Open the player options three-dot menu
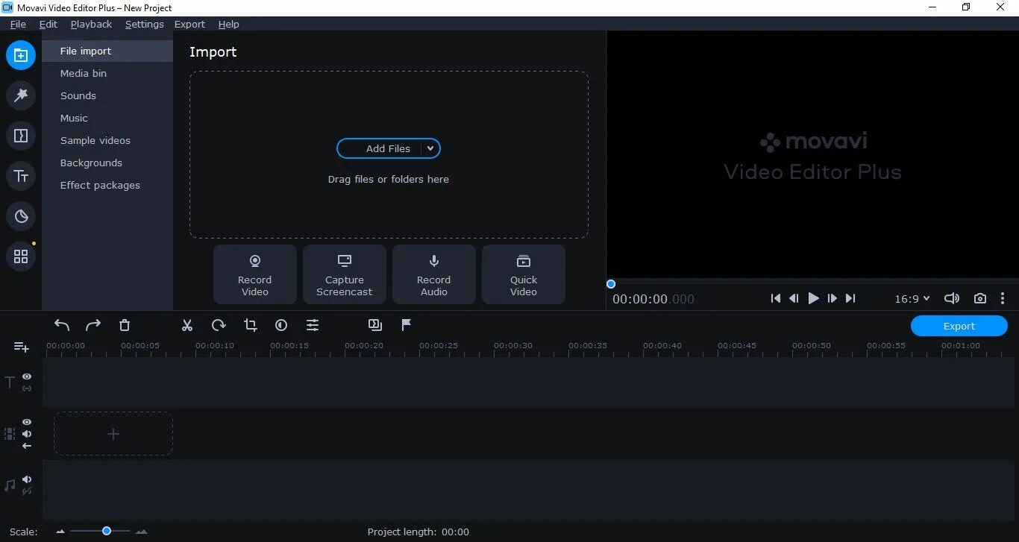Screen dimensions: 1019x542 pos(1003,298)
